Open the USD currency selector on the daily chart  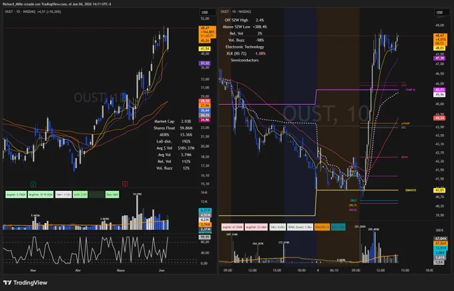pyautogui.click(x=208, y=12)
